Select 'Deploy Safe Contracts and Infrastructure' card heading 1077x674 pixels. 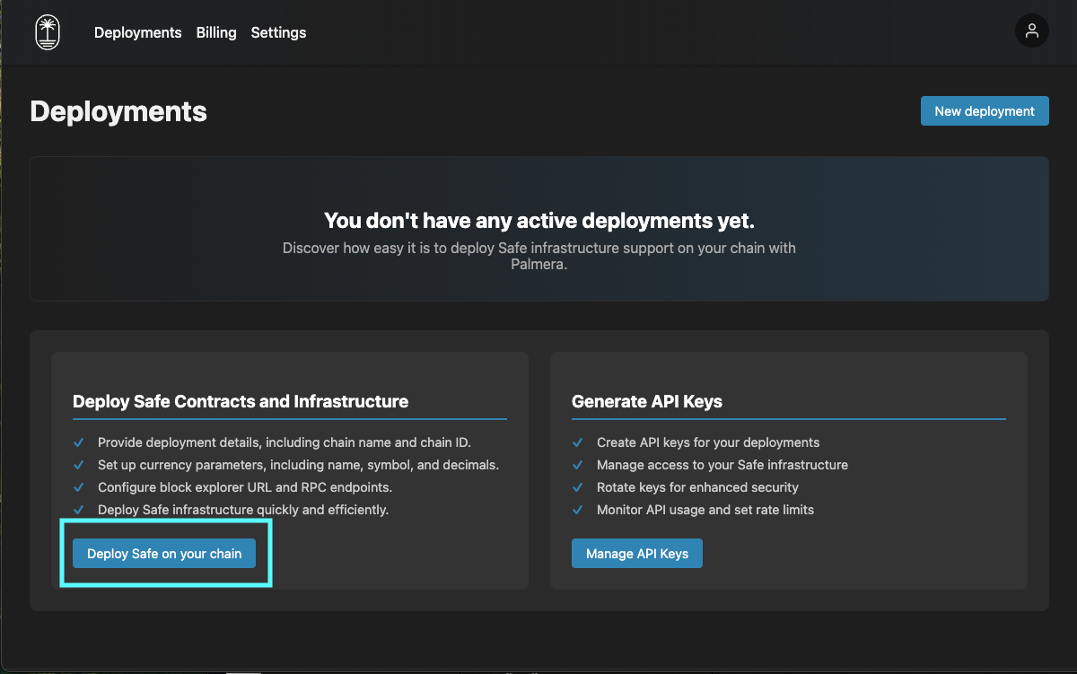[241, 401]
